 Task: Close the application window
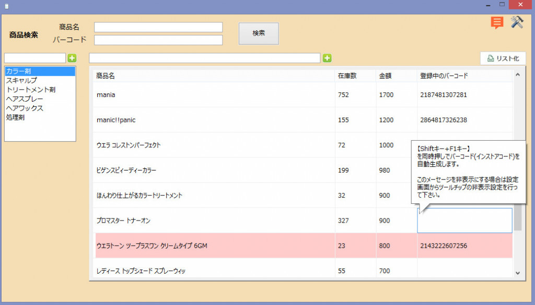coord(520,4)
